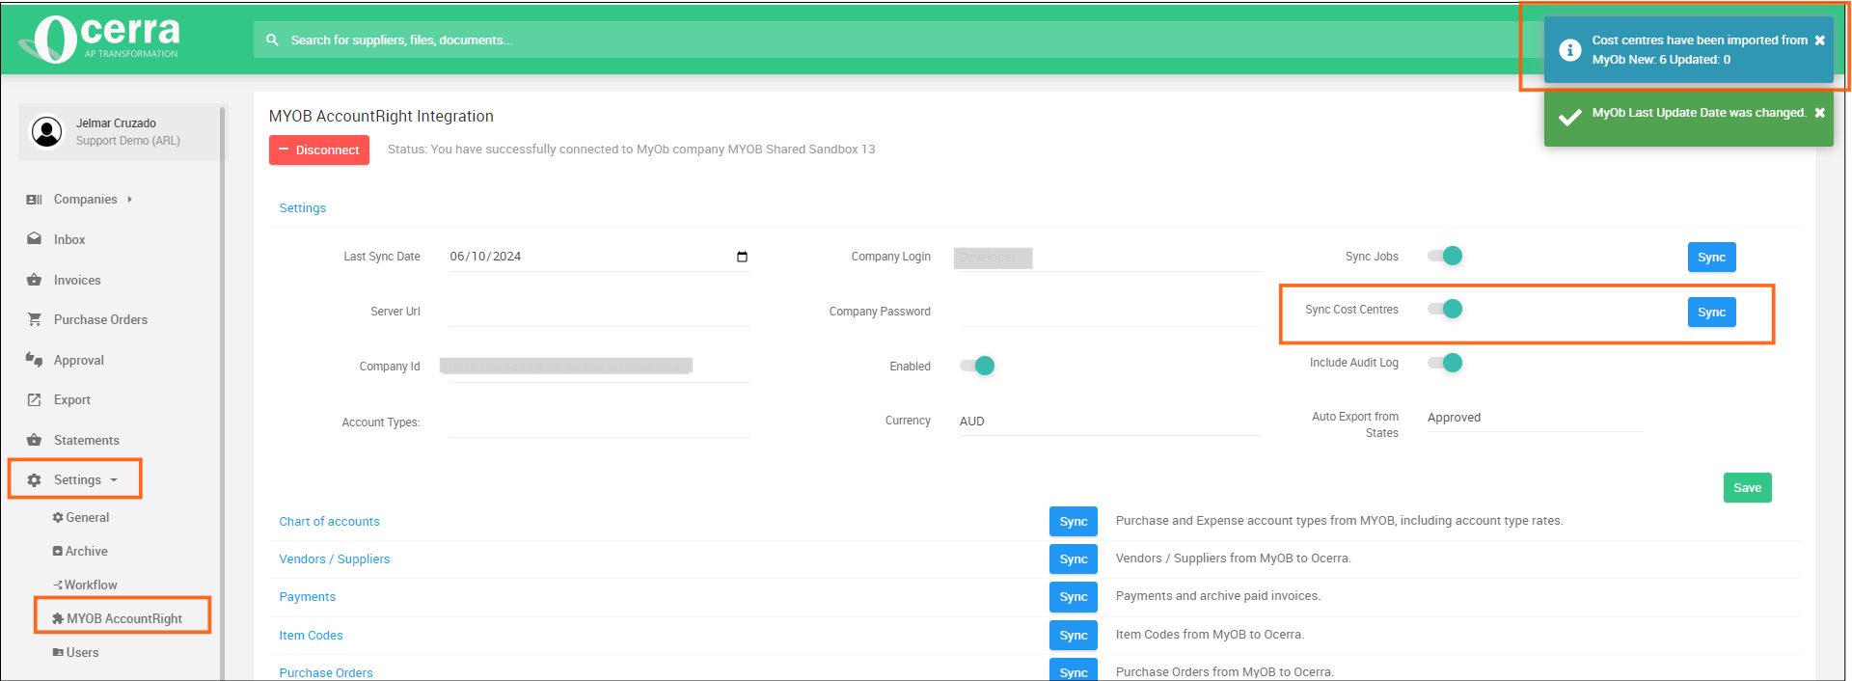Viewport: 1852px width, 681px height.
Task: Open Inbox from the sidebar
Action: (69, 239)
